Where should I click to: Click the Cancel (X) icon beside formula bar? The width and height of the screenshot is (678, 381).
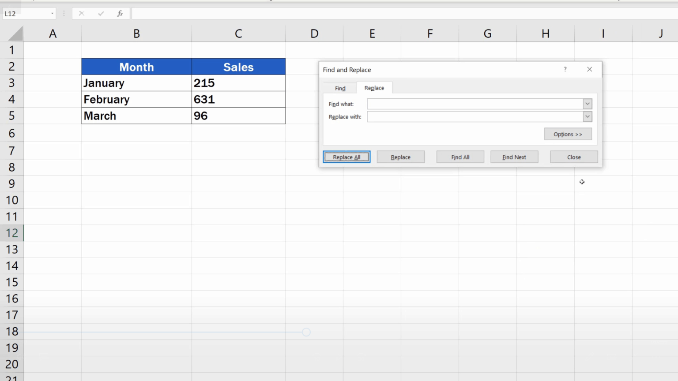81,13
